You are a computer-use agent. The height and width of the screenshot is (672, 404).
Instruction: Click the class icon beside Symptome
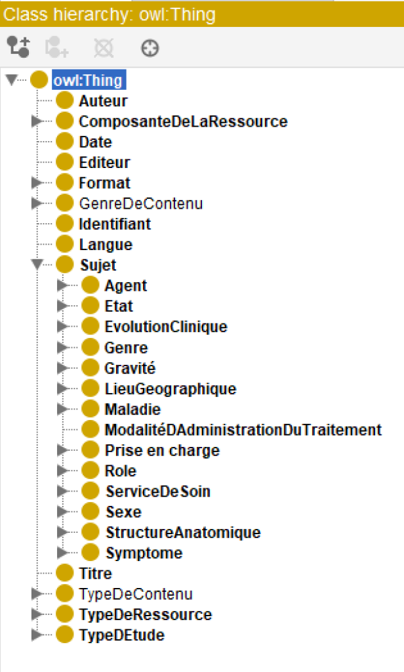(90, 553)
